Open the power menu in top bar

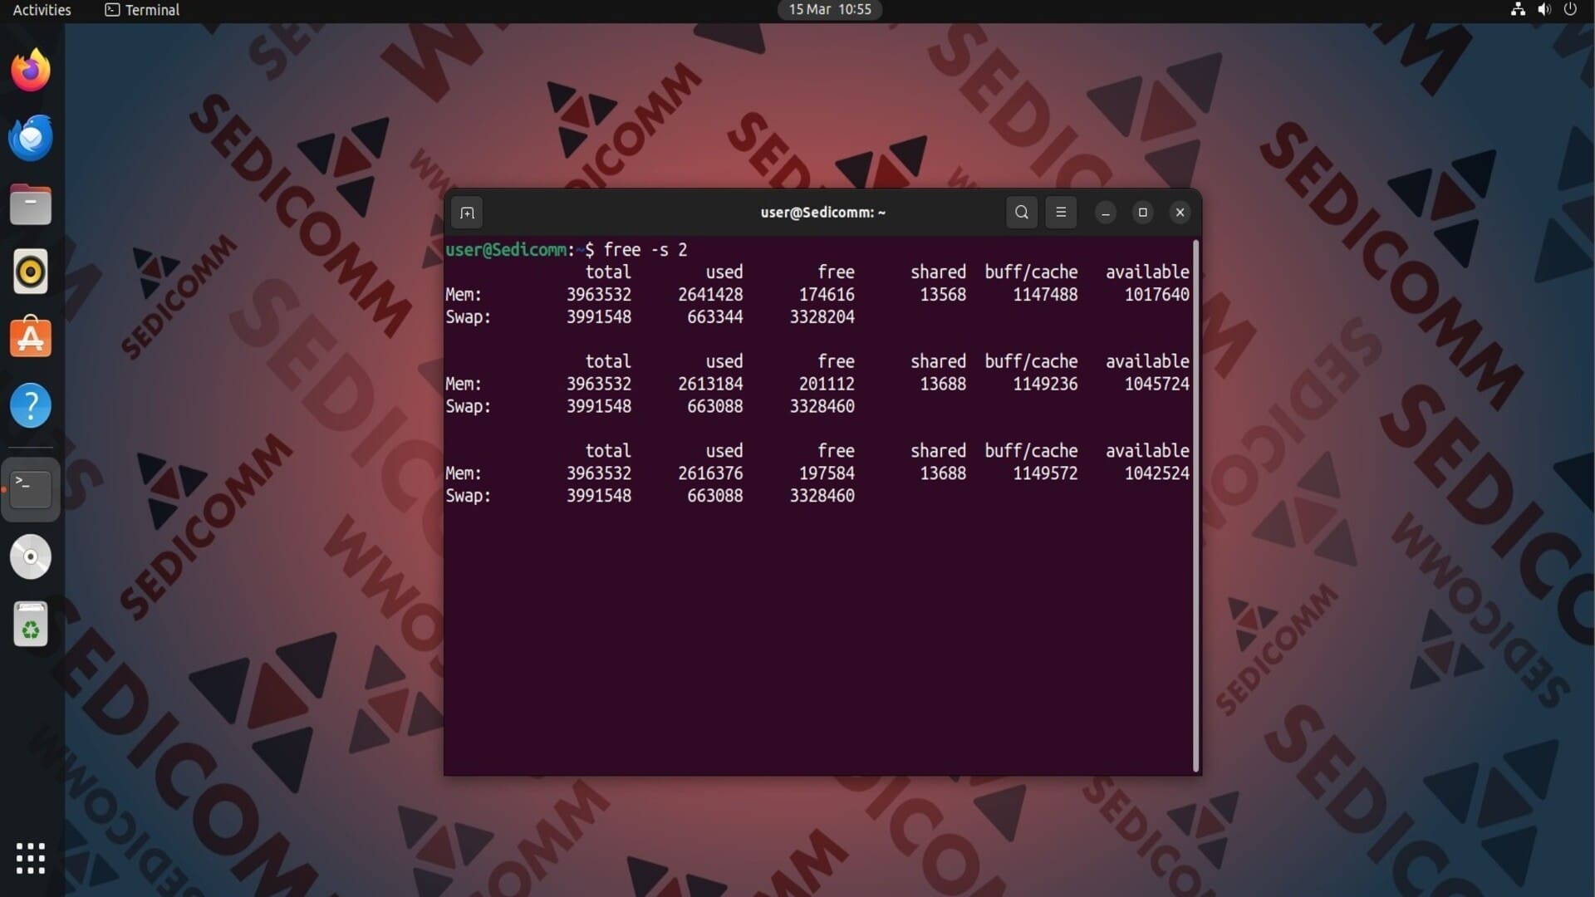pyautogui.click(x=1570, y=10)
